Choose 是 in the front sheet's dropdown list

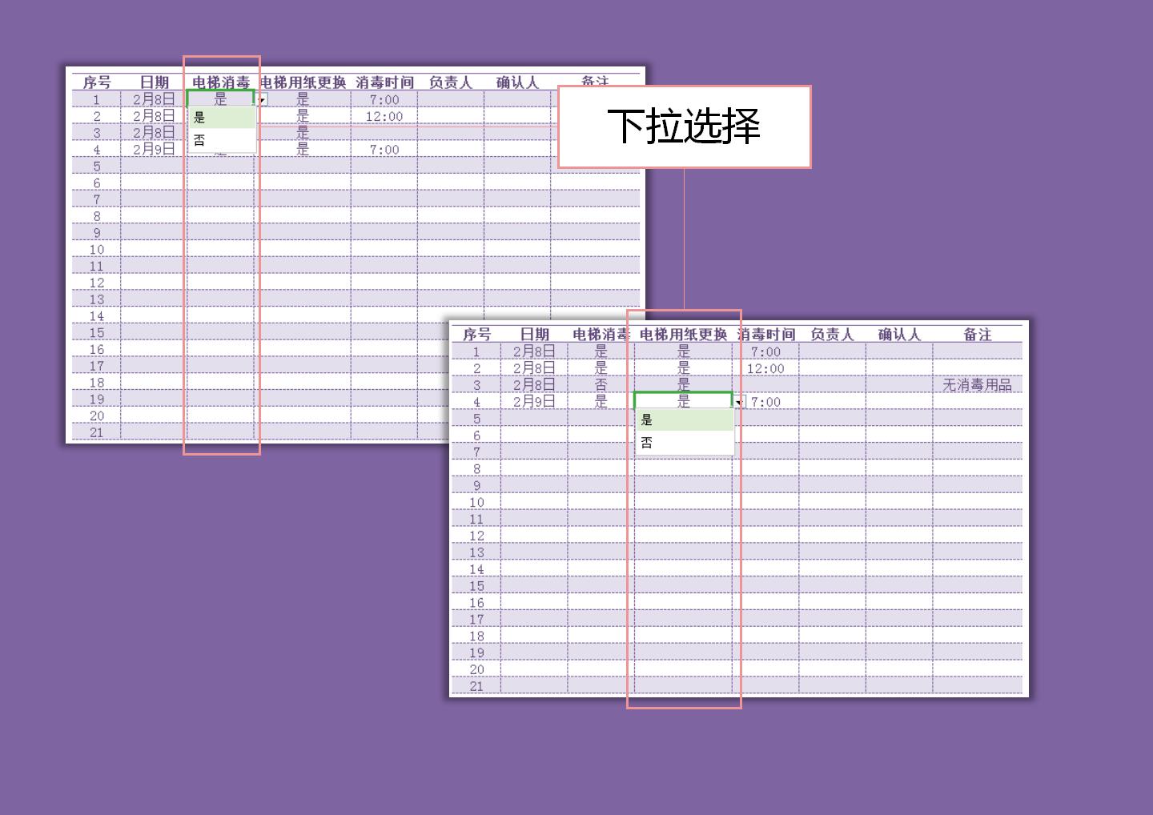point(685,420)
